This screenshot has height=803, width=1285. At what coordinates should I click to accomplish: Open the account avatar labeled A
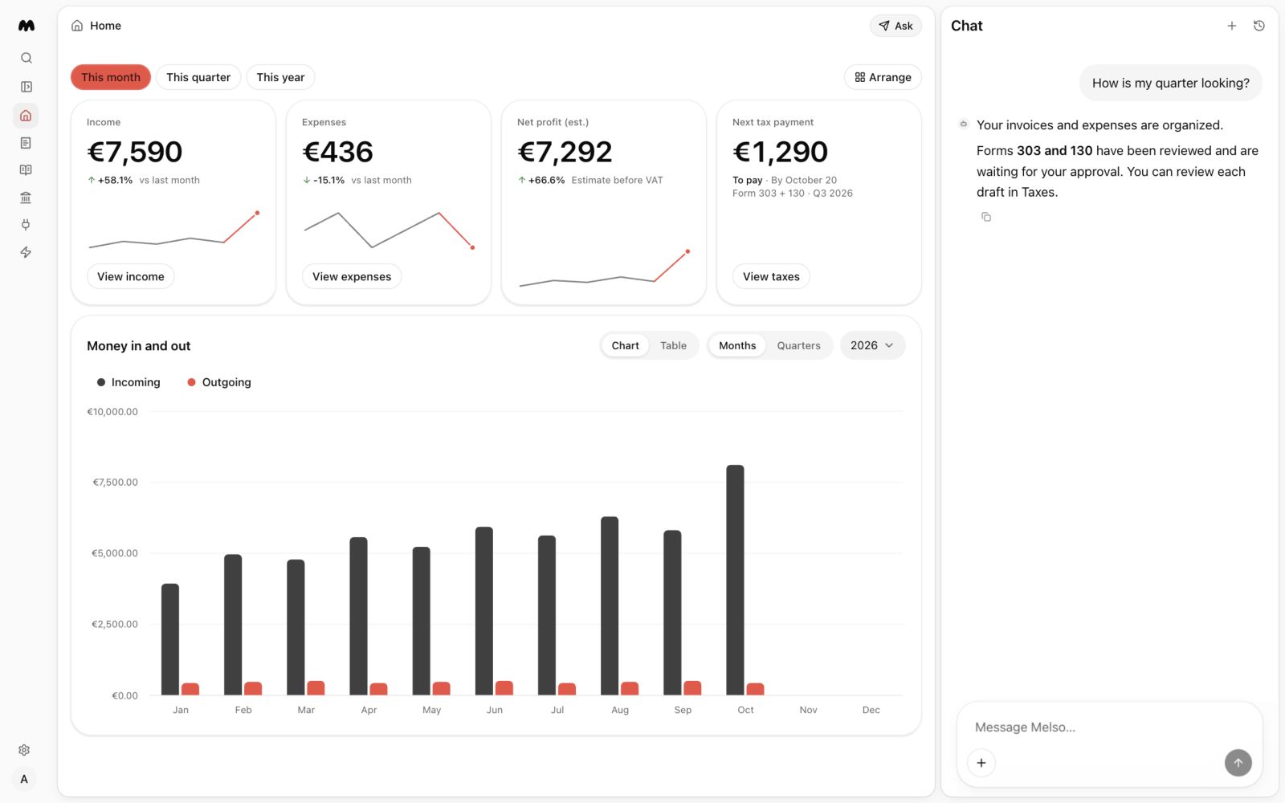(x=24, y=779)
